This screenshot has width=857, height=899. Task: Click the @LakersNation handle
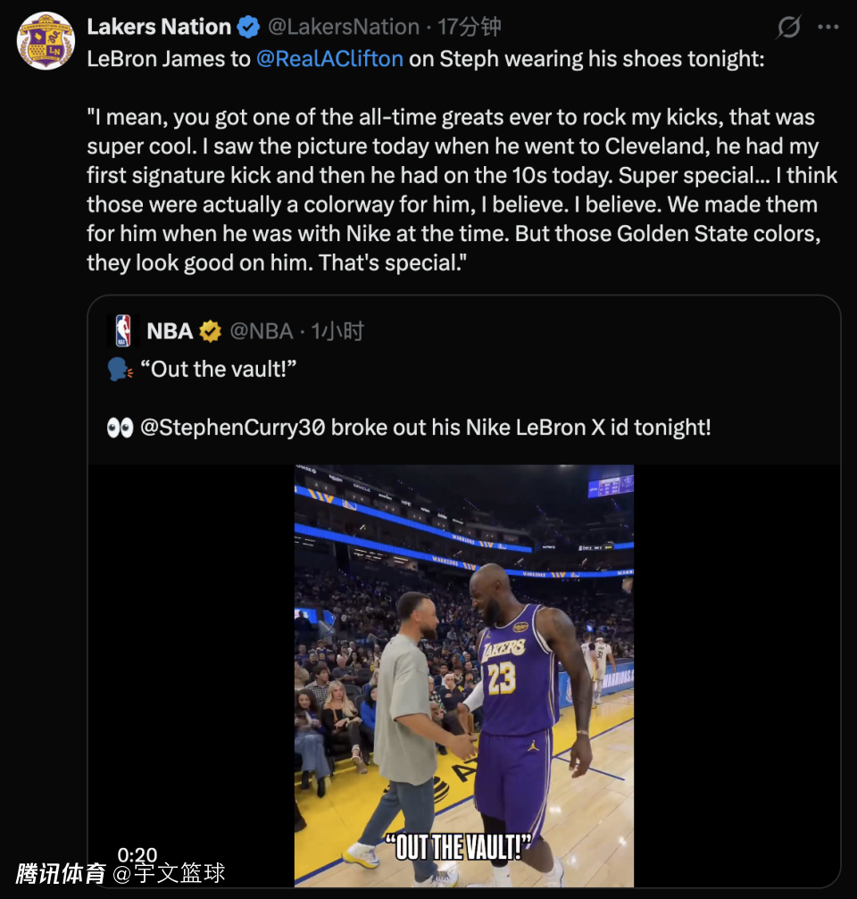(x=344, y=28)
